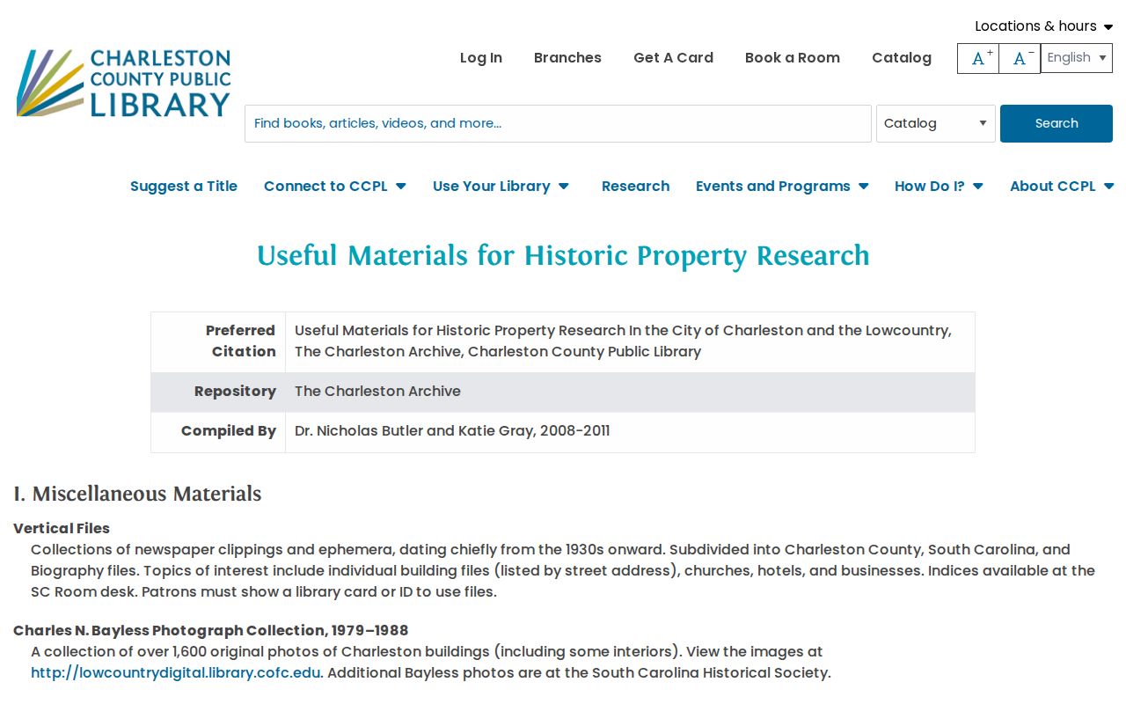Click the Charles N. Bayless Photograph Collection heading
Image resolution: width=1126 pixels, height=704 pixels.
[211, 630]
